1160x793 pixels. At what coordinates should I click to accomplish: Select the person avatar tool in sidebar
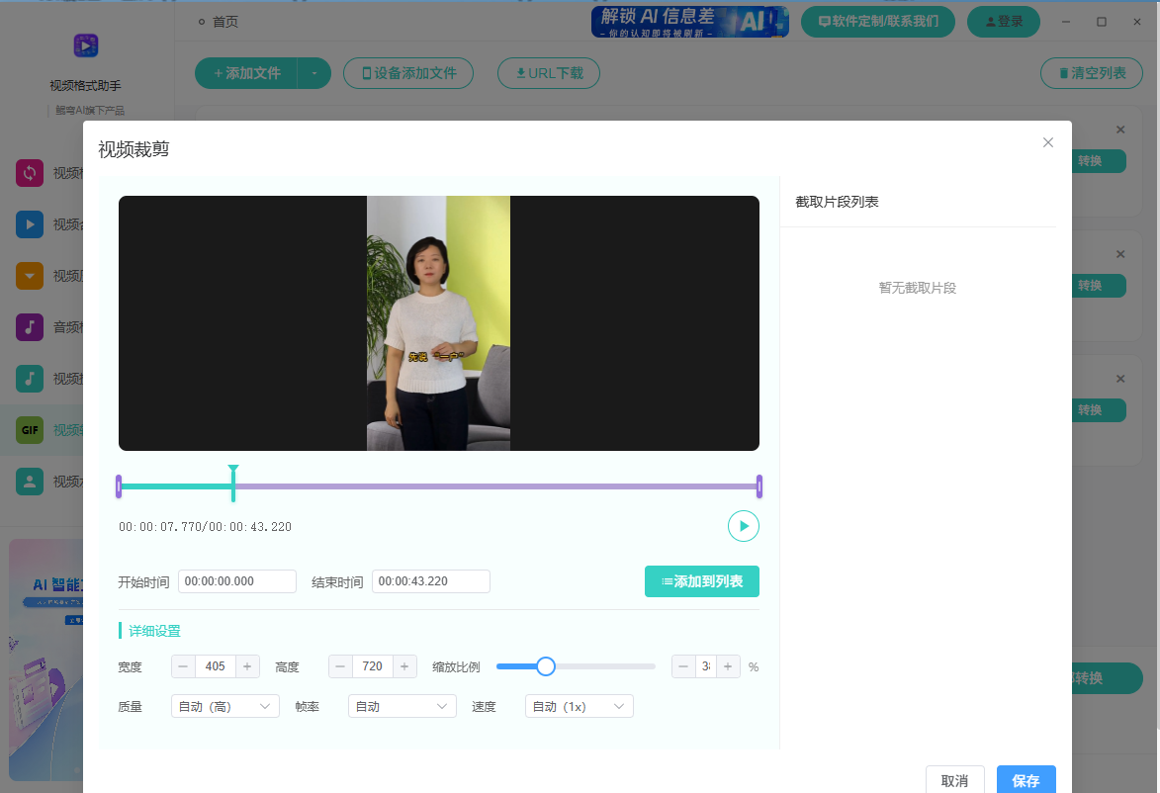coord(30,482)
